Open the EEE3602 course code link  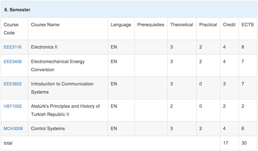pyautogui.click(x=13, y=84)
